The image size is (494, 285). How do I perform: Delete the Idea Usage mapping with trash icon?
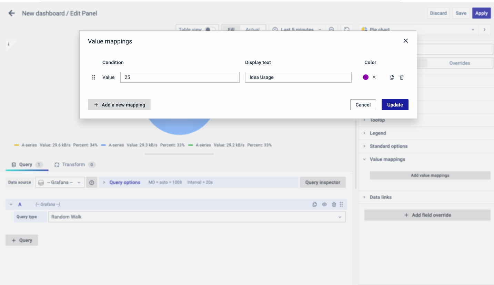402,78
